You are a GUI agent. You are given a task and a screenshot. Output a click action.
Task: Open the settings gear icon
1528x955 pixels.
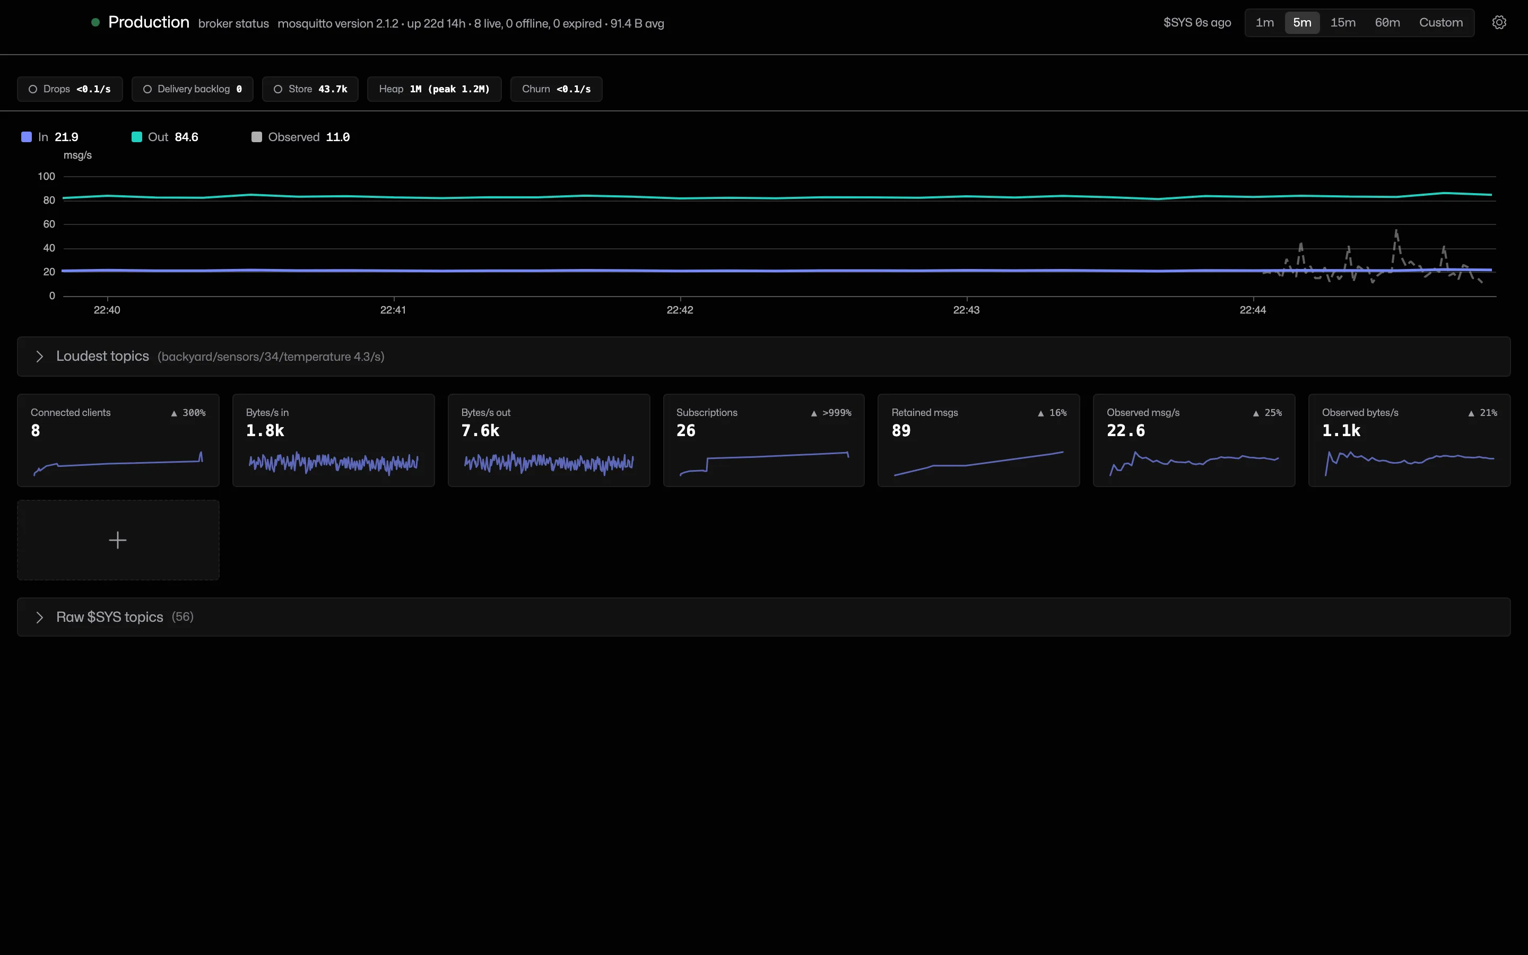pyautogui.click(x=1499, y=23)
